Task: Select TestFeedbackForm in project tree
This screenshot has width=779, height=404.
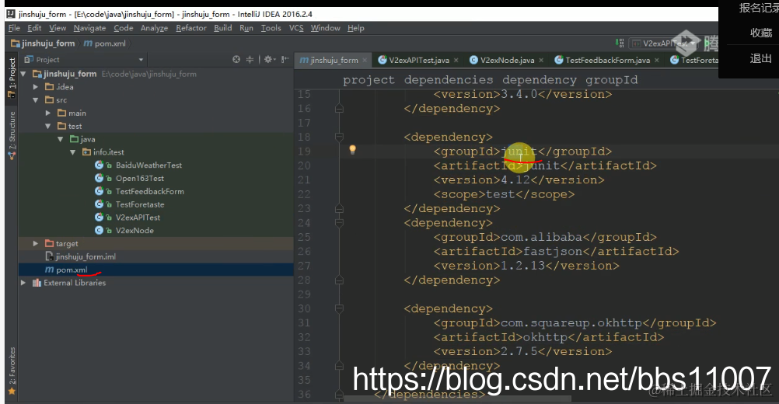Action: click(149, 191)
